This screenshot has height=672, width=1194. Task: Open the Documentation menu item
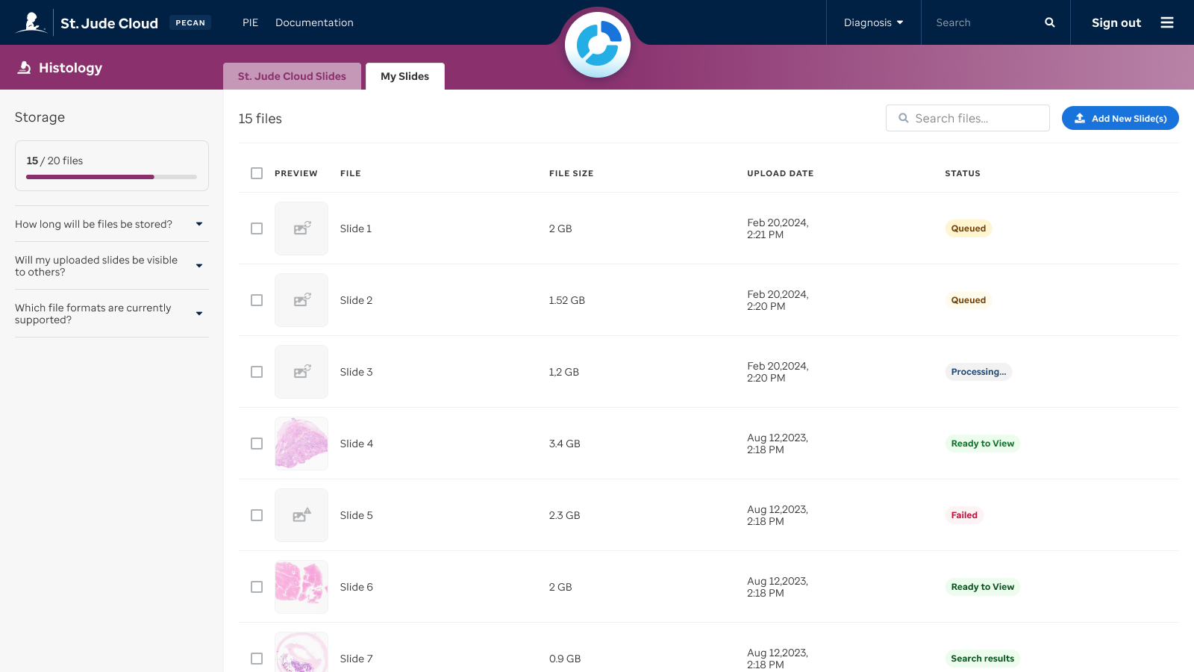313,22
